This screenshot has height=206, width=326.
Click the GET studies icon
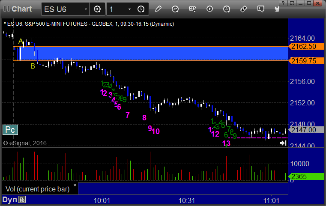tap(192, 9)
